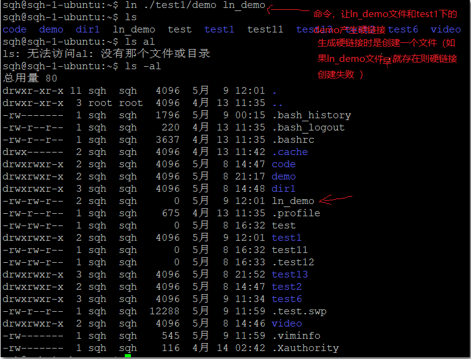Click the timestamp "02:42"
471x359 pixels.
pos(250,348)
